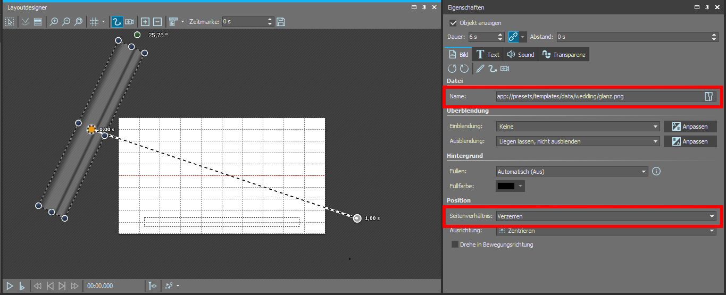This screenshot has height=295, width=726.
Task: Toggle the chain link duration button
Action: (x=513, y=37)
